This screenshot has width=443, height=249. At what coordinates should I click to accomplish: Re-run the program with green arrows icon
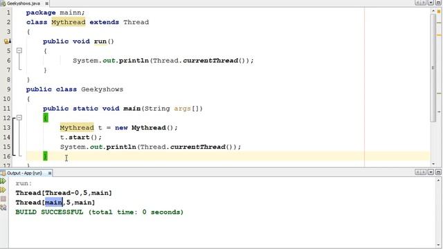point(3,181)
